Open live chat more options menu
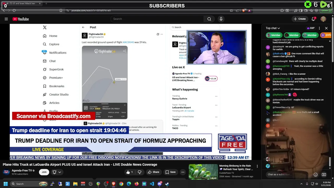Viewport: 334px width, 188px height. tap(319, 28)
